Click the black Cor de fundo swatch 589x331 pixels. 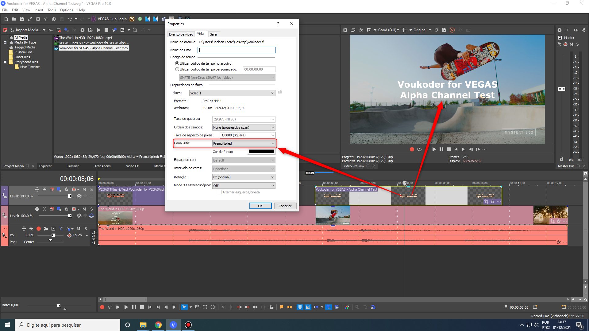pyautogui.click(x=261, y=152)
